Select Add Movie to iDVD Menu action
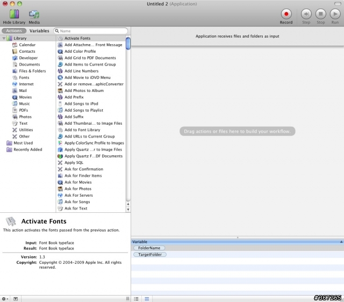344x302 pixels. click(x=91, y=77)
